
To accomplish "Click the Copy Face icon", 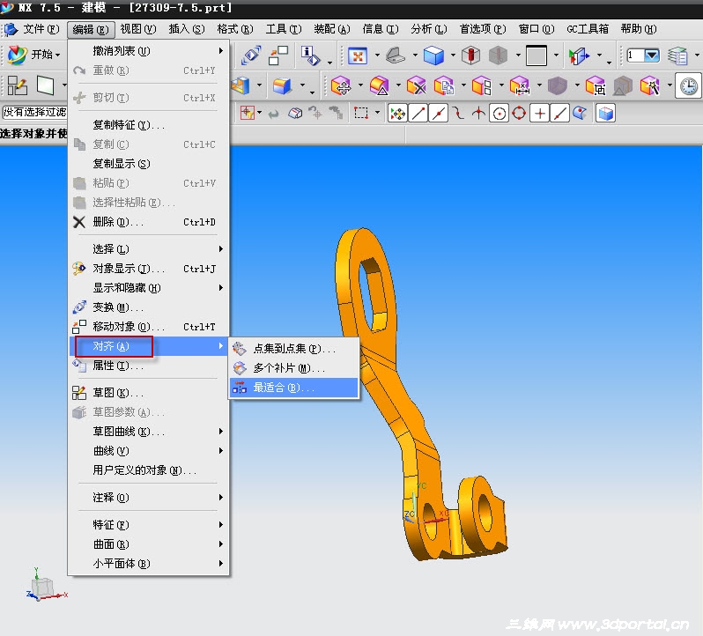I will (444, 85).
